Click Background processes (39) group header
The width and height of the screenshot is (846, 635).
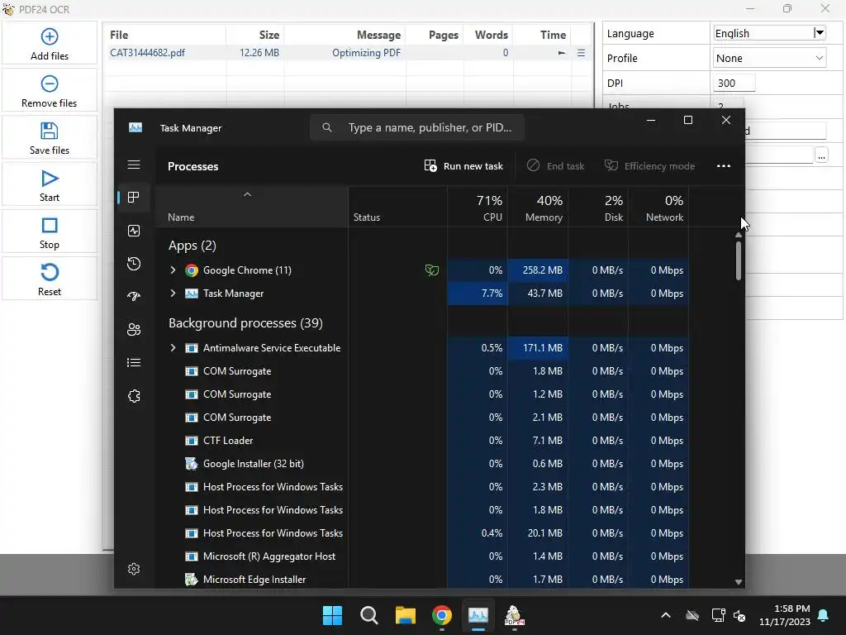(x=245, y=323)
